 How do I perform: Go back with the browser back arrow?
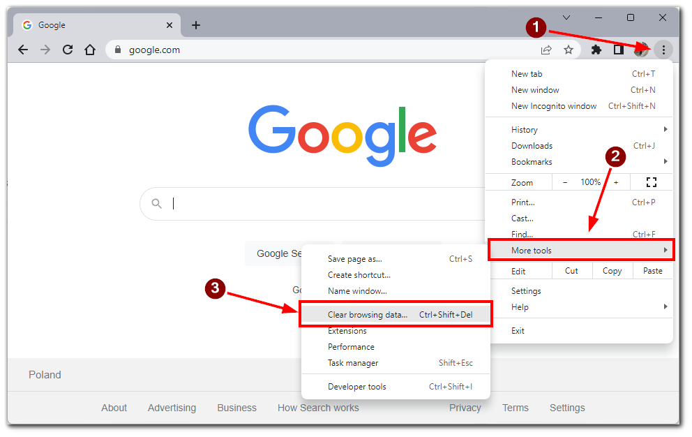(23, 50)
